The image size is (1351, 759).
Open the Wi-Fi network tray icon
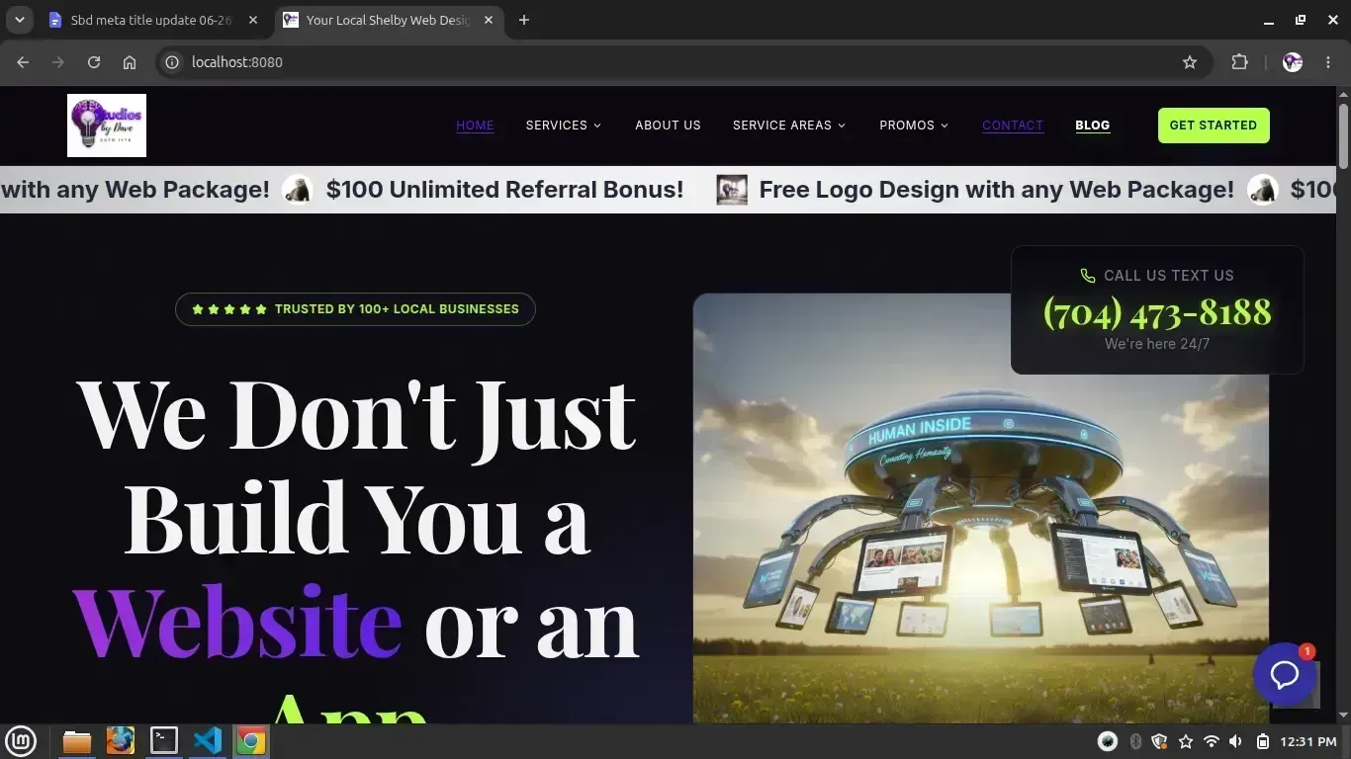click(1211, 741)
